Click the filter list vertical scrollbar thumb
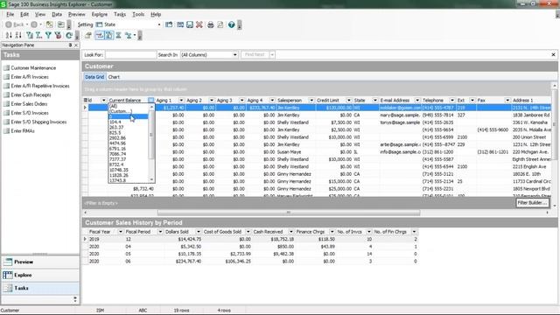560x315 pixels. 151,135
